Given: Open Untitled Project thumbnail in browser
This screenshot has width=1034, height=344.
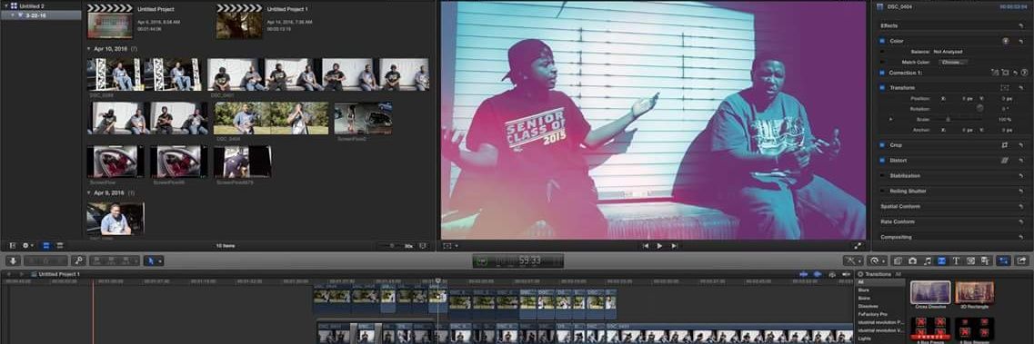Looking at the screenshot, I should [109, 22].
